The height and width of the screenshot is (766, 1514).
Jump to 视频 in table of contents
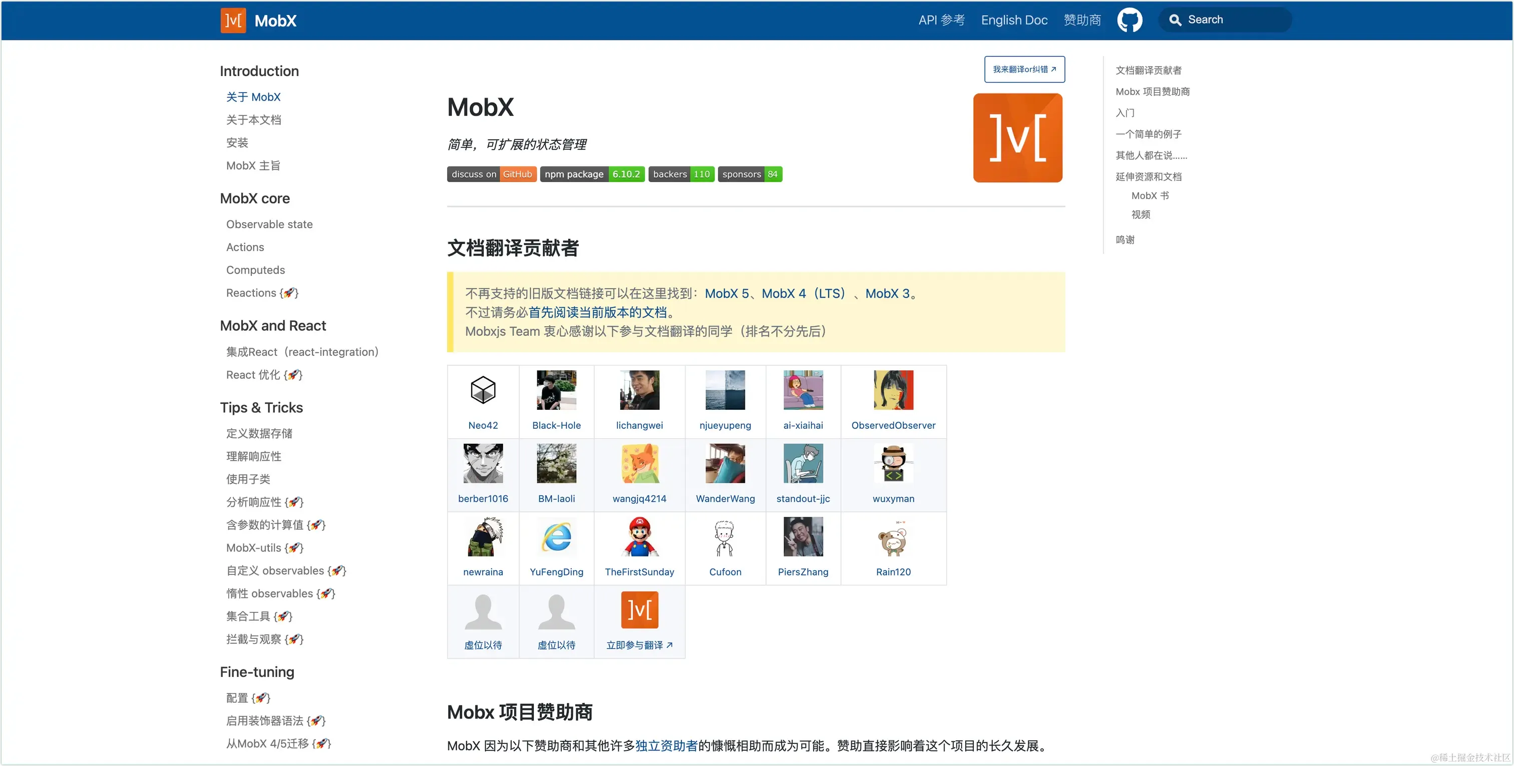click(x=1140, y=215)
